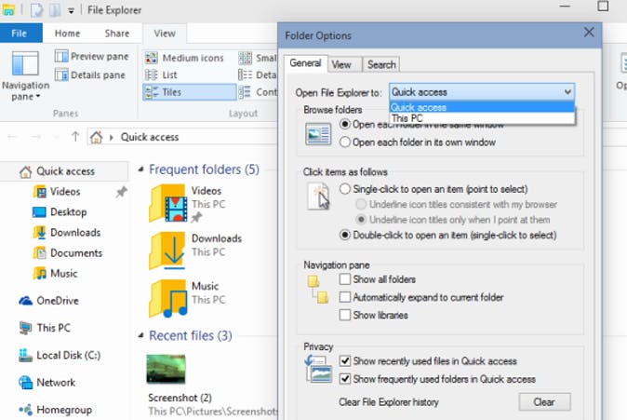Screen dimensions: 627x420
Task: Select Quick access in the navigation tree
Action: (65, 171)
